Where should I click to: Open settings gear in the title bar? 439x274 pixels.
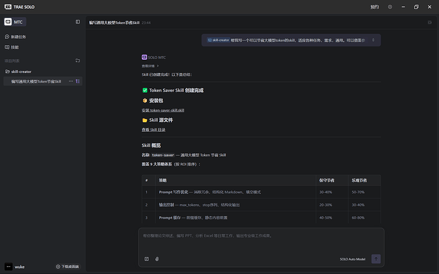coord(390,7)
